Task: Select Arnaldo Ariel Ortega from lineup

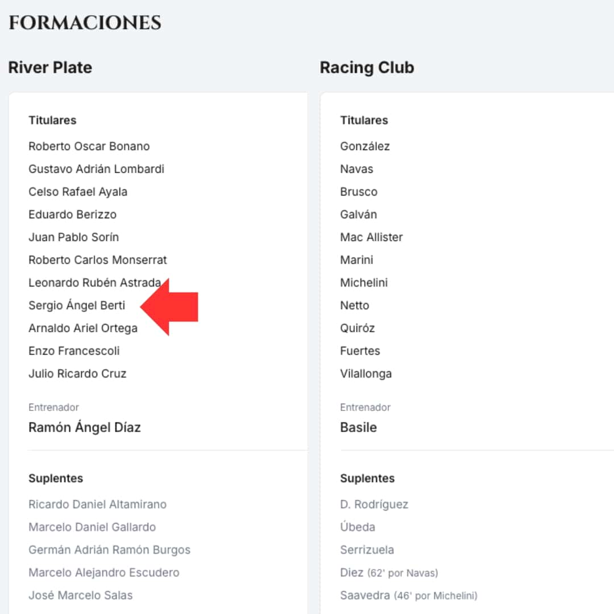Action: (83, 329)
